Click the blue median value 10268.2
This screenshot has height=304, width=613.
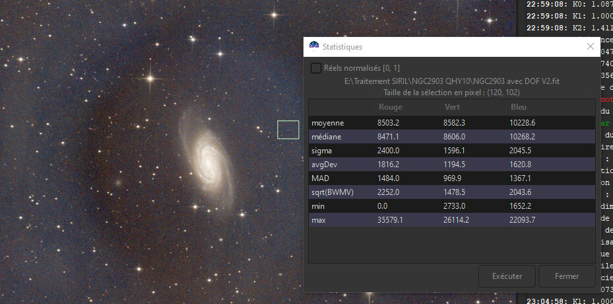click(523, 137)
